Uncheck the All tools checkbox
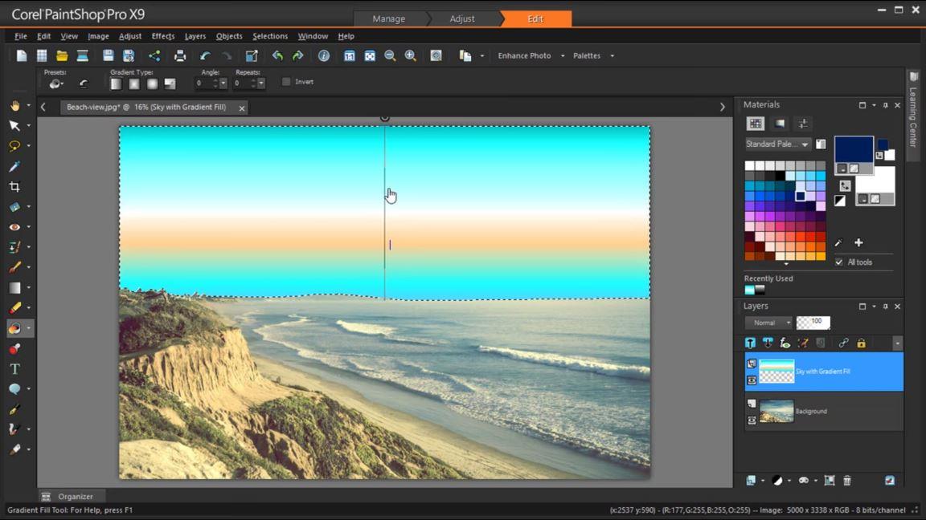Viewport: 926px width, 520px height. coord(839,262)
